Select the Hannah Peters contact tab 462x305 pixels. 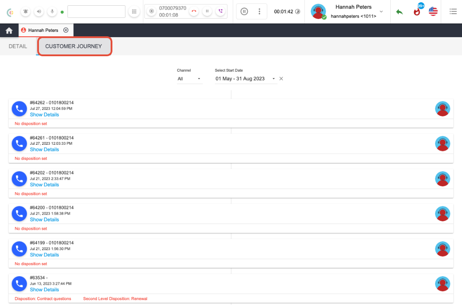tap(43, 30)
